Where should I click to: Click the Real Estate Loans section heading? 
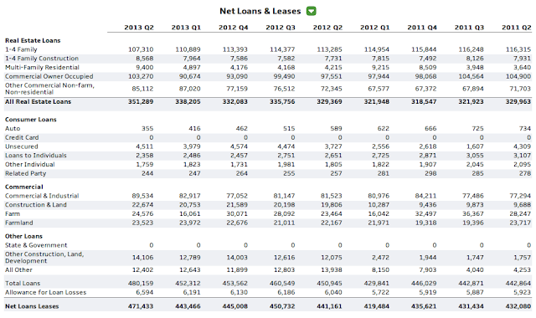pos(33,40)
